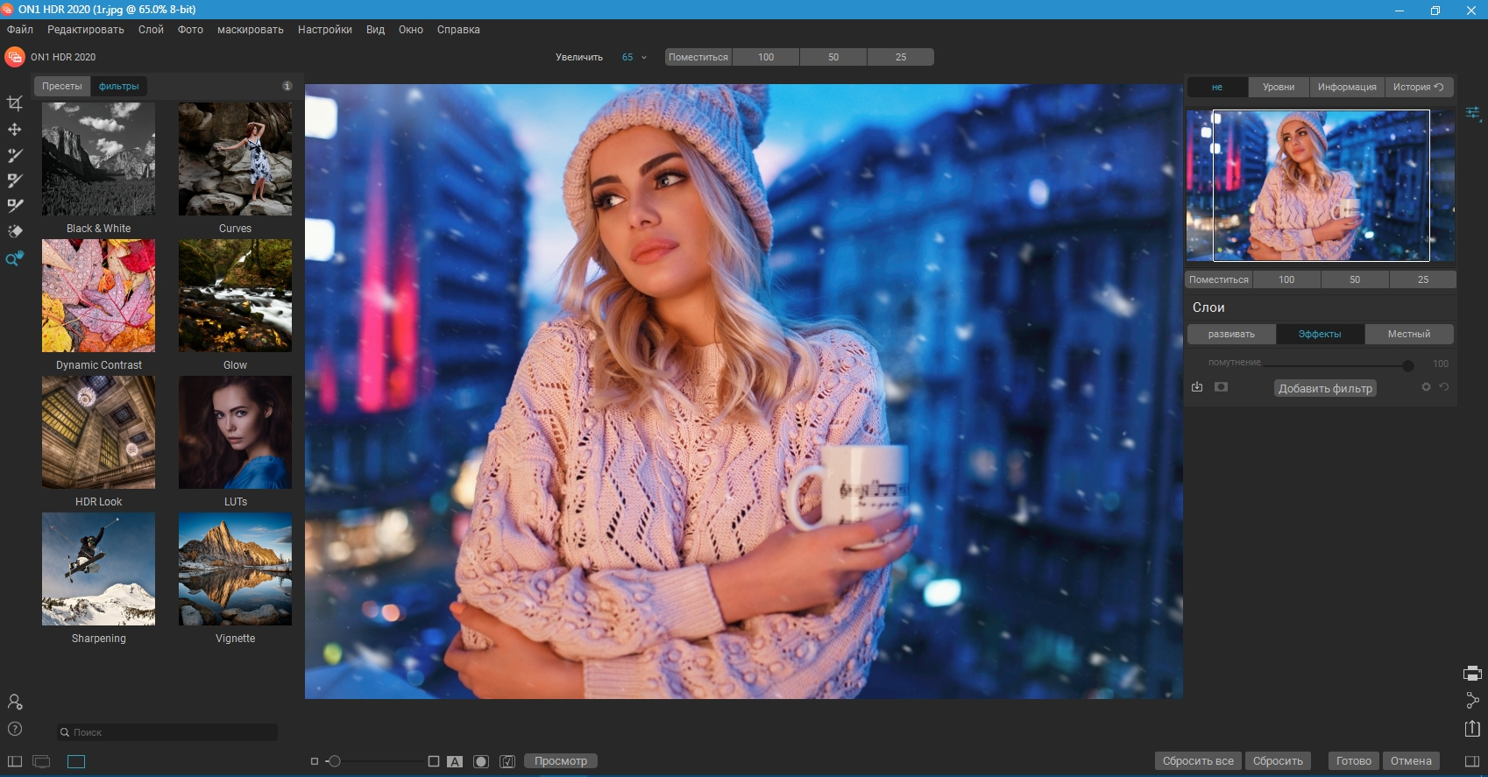
Task: Select the Local adjustment brush tool
Action: pos(15,155)
